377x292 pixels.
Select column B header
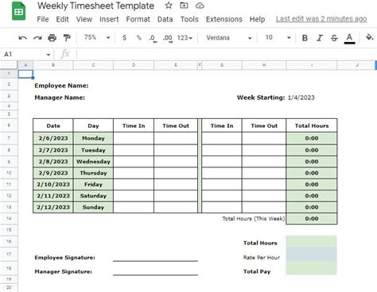click(53, 65)
